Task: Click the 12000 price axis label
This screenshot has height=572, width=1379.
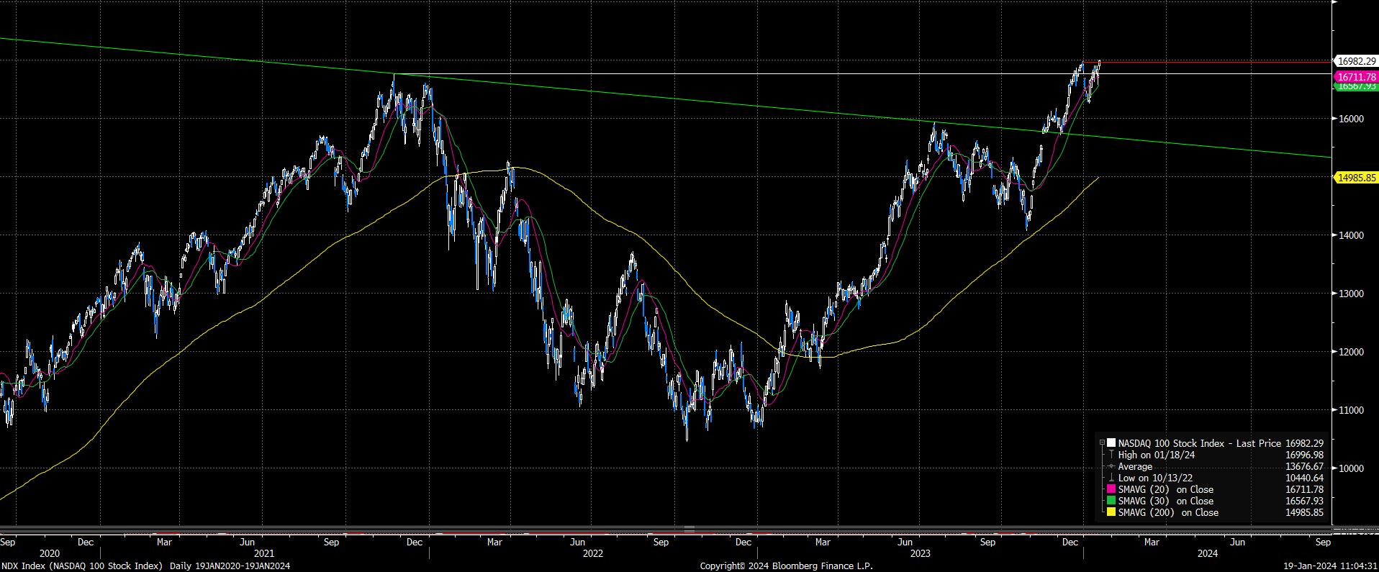Action: click(x=1351, y=352)
